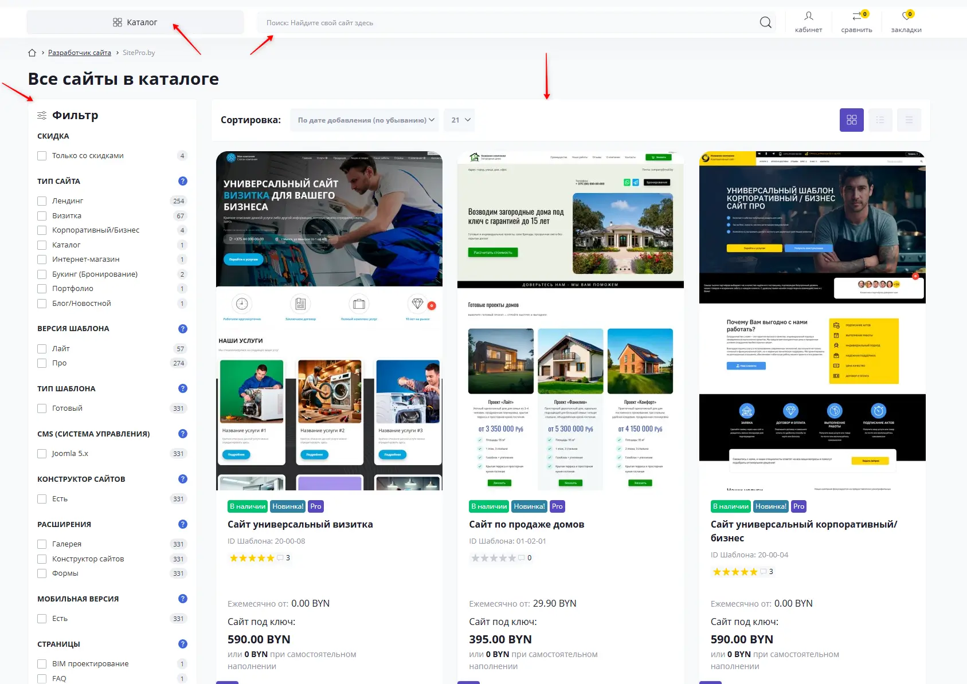This screenshot has height=684, width=967.
Task: Open the bookmarks (закладки) heart icon
Action: coord(906,16)
